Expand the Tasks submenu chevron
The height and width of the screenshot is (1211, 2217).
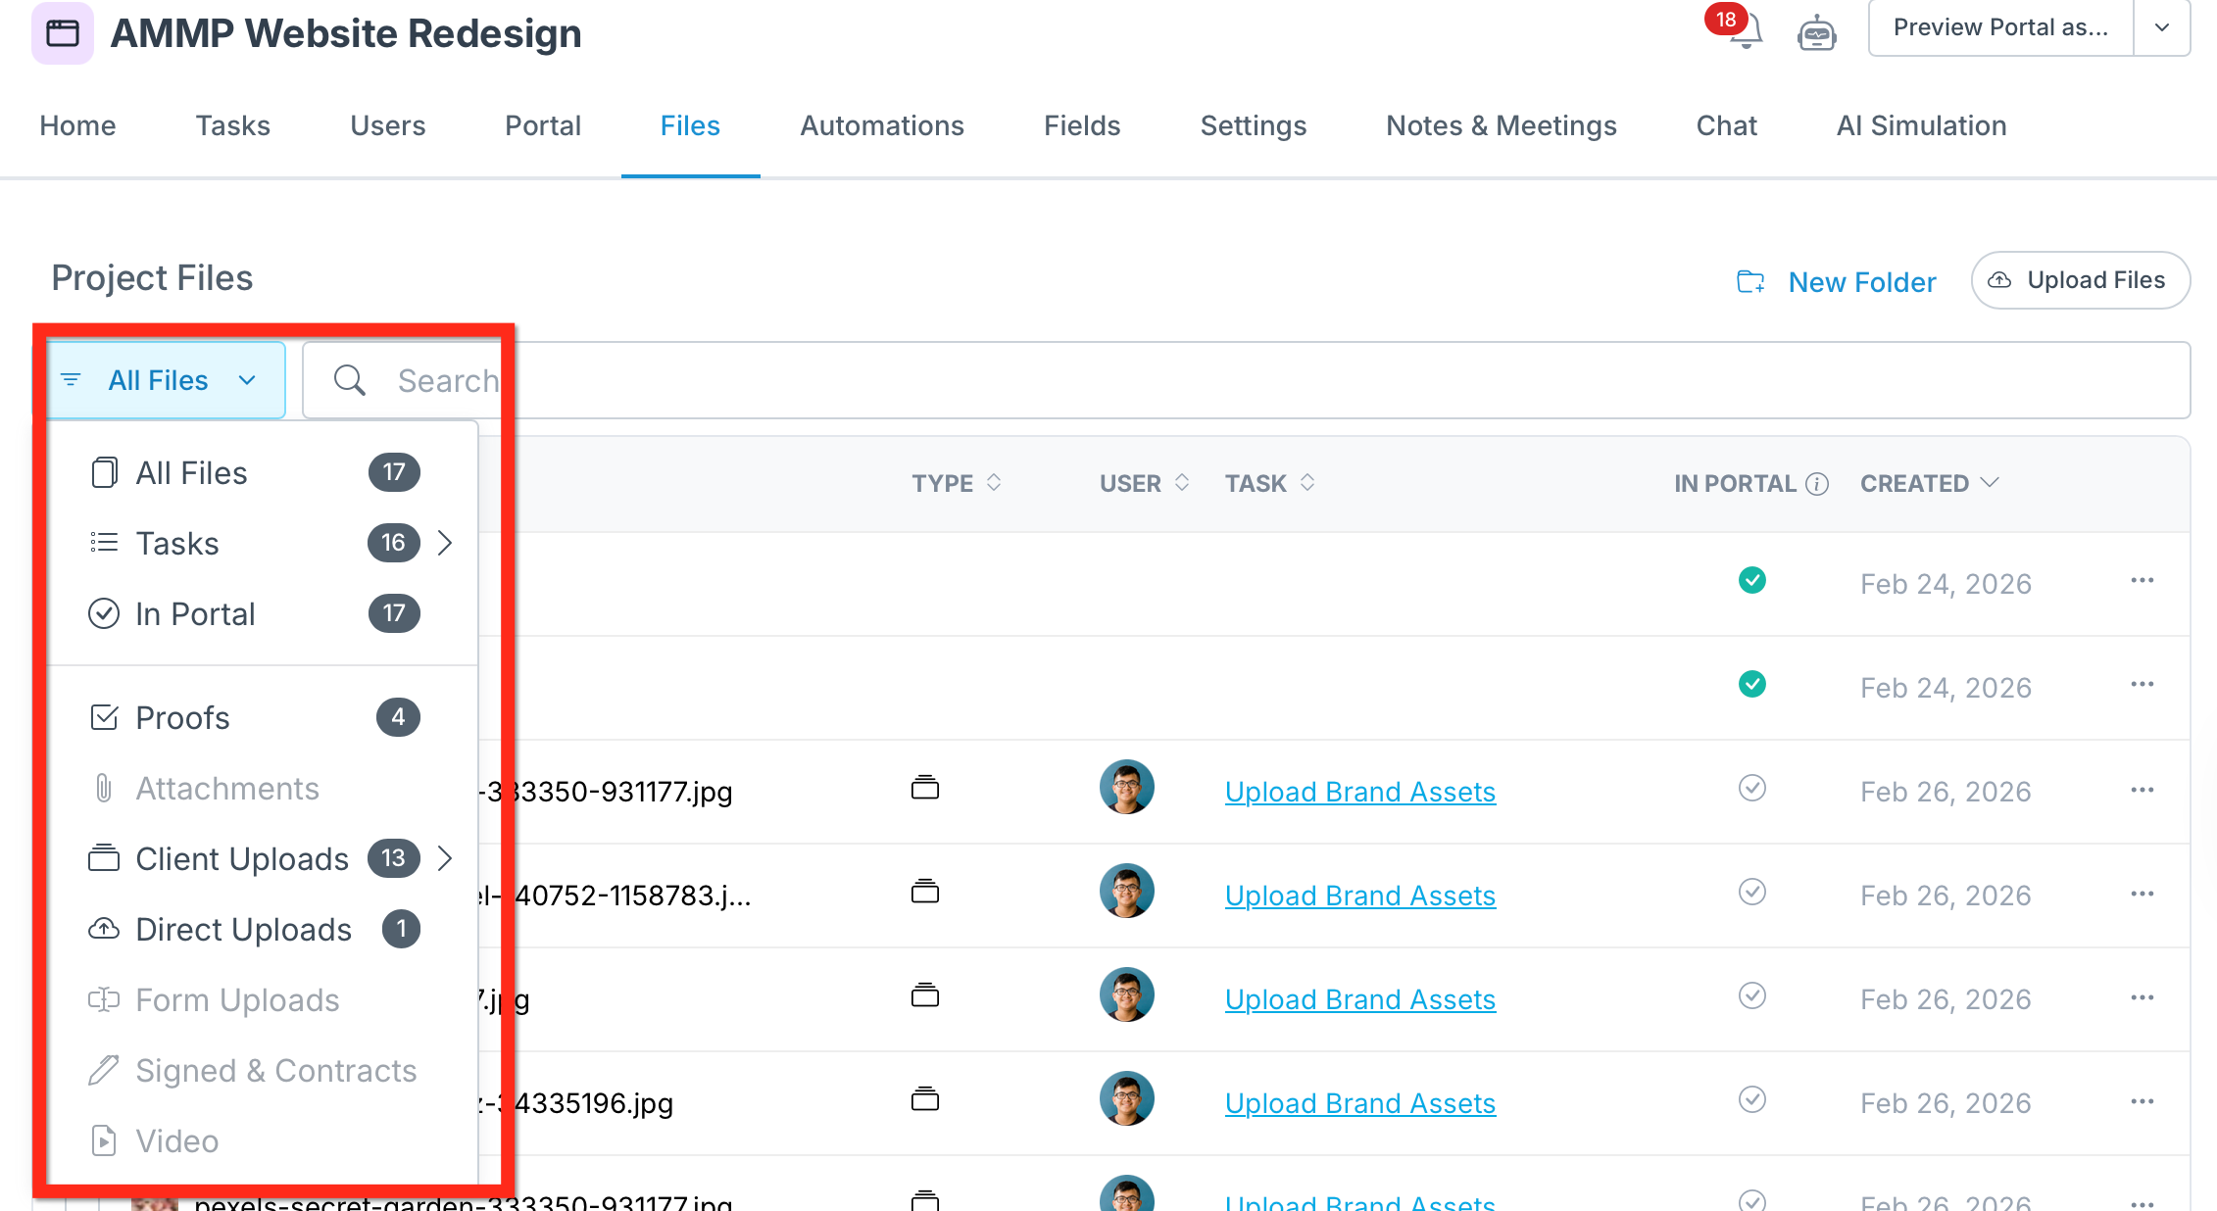445,543
